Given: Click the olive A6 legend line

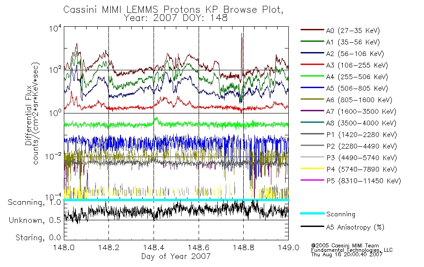Looking at the screenshot, I should (x=312, y=99).
